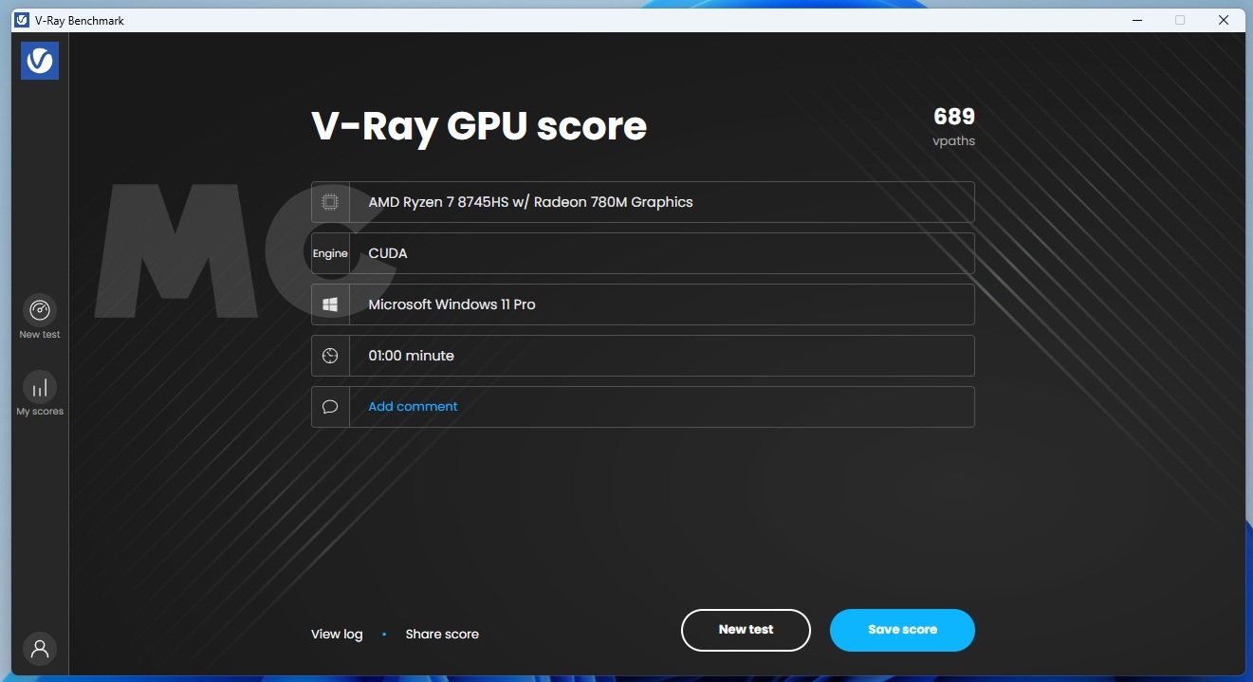Click the 01:00 minute duration field
Image resolution: width=1253 pixels, height=682 pixels.
[661, 356]
